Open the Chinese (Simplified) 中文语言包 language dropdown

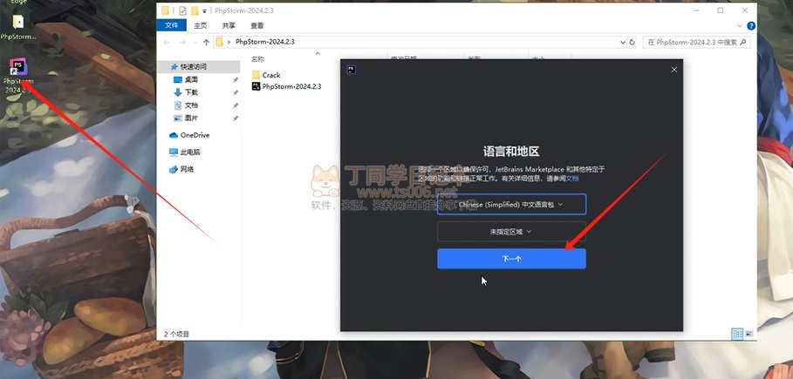(x=511, y=205)
